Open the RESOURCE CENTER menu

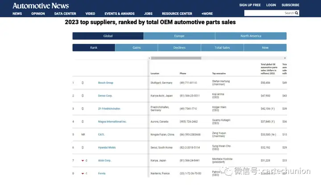(177, 14)
